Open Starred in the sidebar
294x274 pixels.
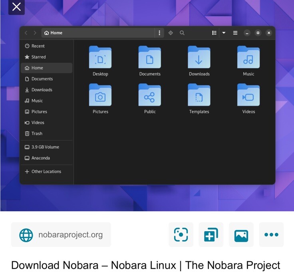pyautogui.click(x=46, y=57)
